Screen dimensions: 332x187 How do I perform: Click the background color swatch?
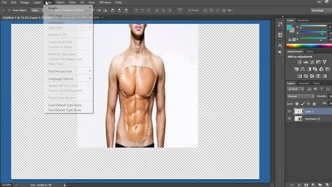pos(293,31)
